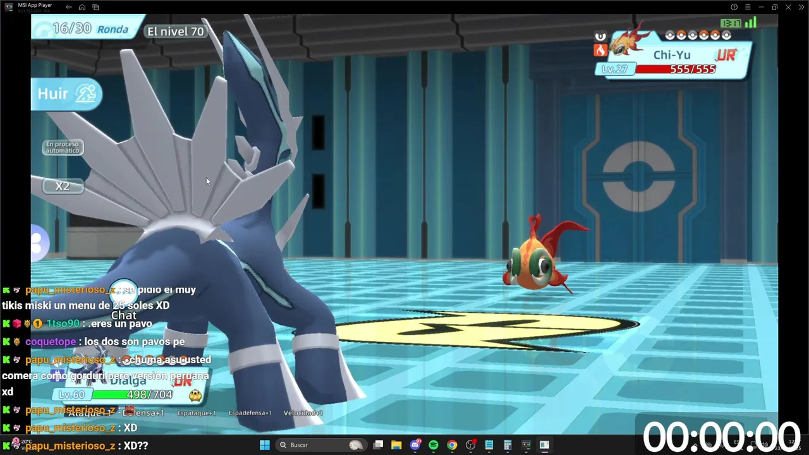809x455 pixels.
Task: Open the Notepad taskbar icon
Action: tap(489, 445)
